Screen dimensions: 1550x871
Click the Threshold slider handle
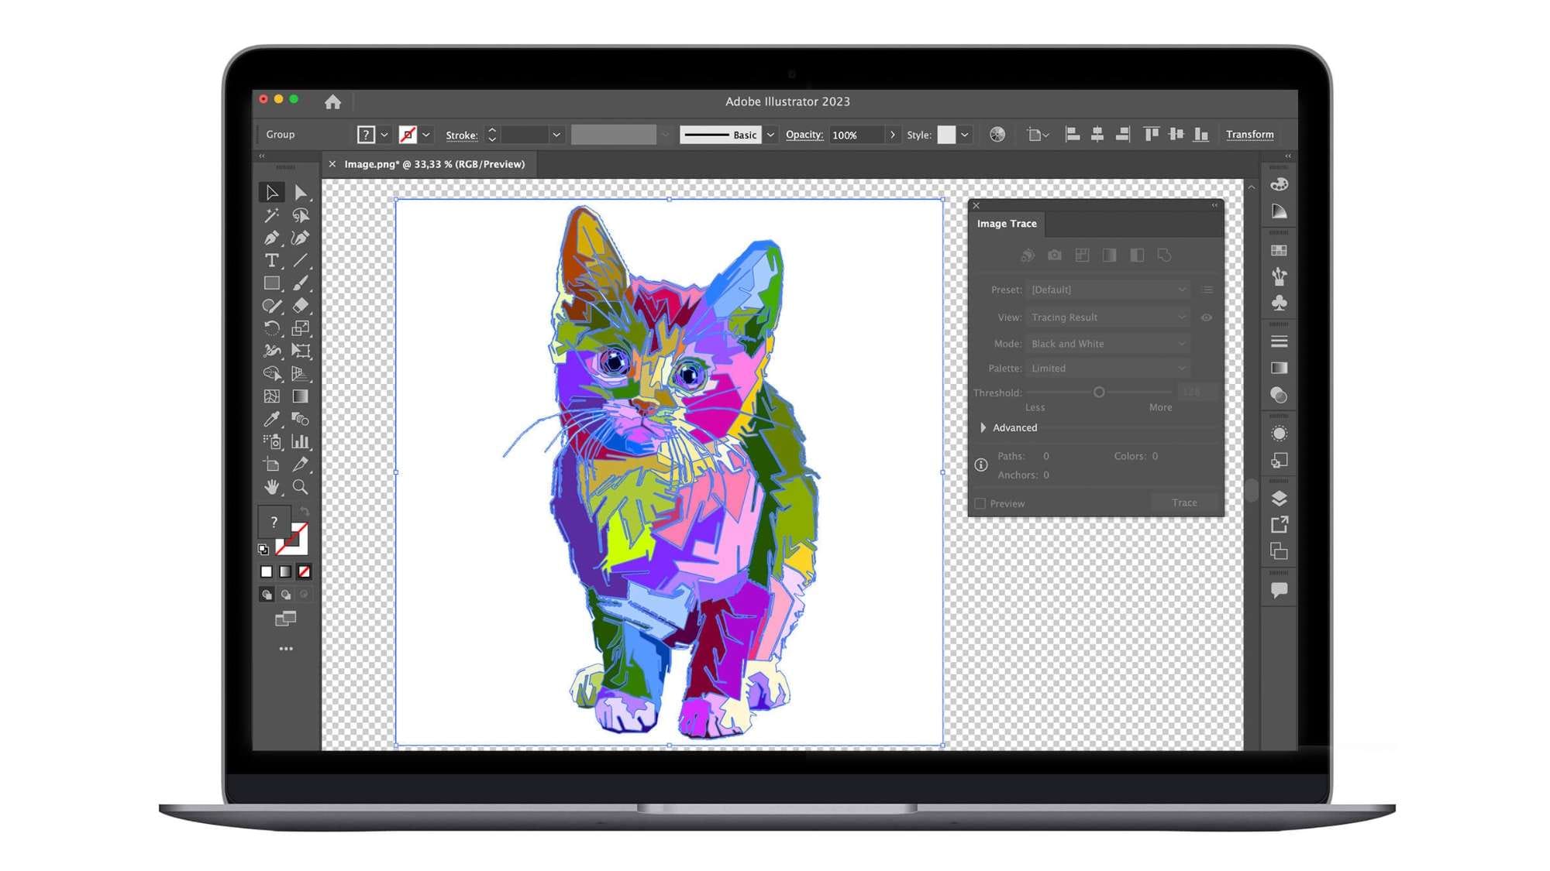[x=1098, y=393]
